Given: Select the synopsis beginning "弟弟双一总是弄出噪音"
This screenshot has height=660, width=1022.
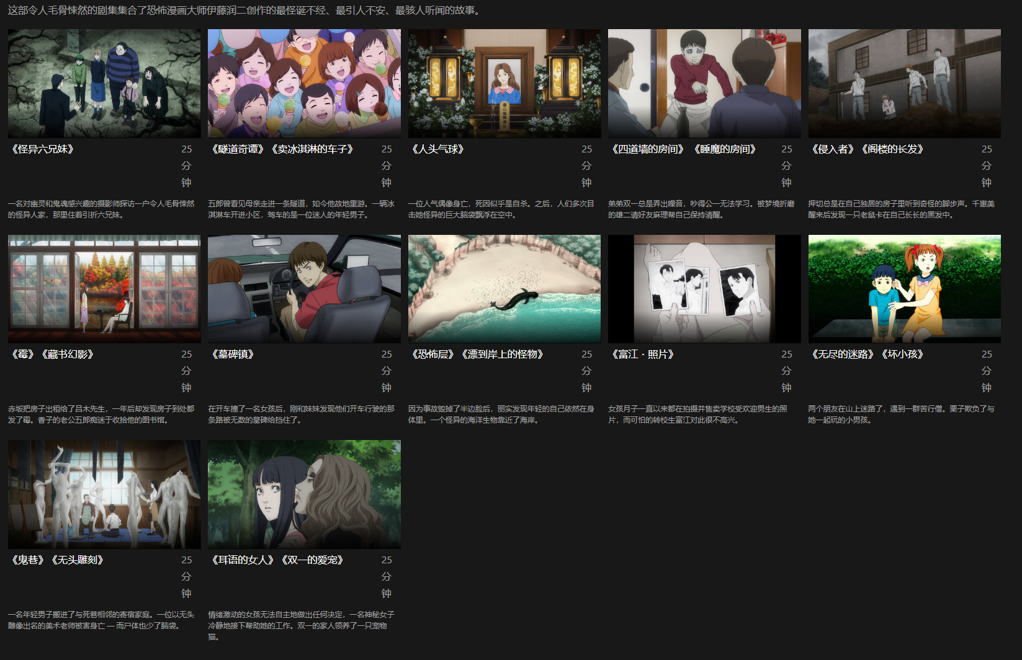Looking at the screenshot, I should point(701,209).
